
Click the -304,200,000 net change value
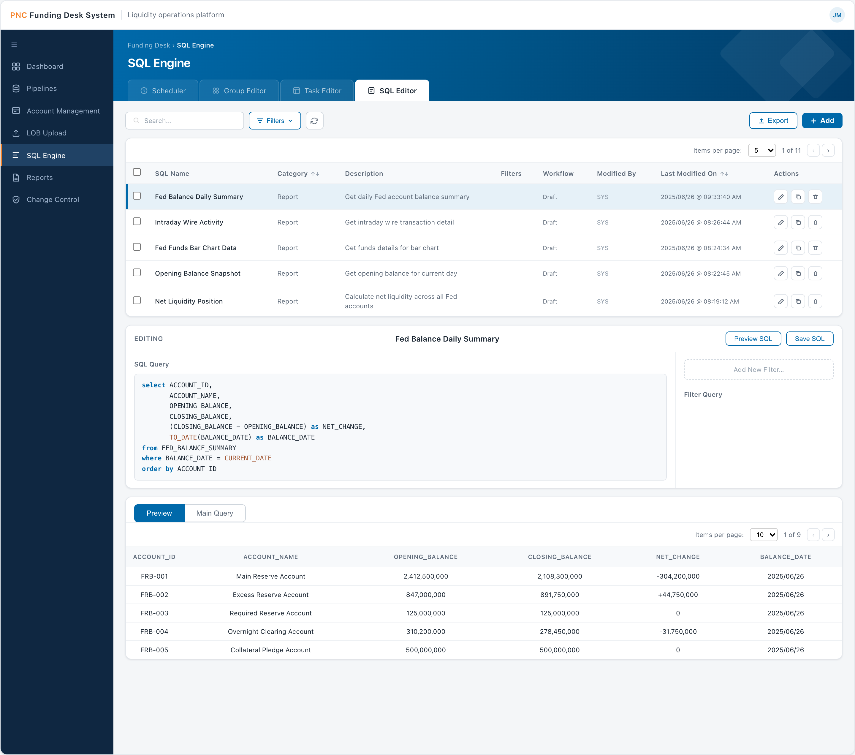click(678, 576)
